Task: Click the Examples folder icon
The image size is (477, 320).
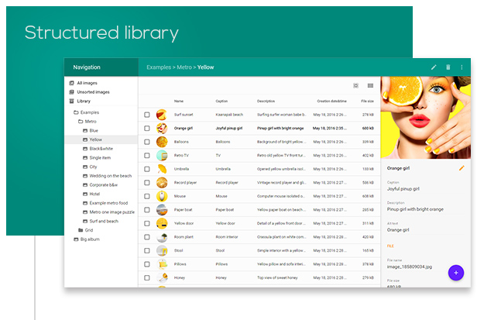Action: (76, 112)
